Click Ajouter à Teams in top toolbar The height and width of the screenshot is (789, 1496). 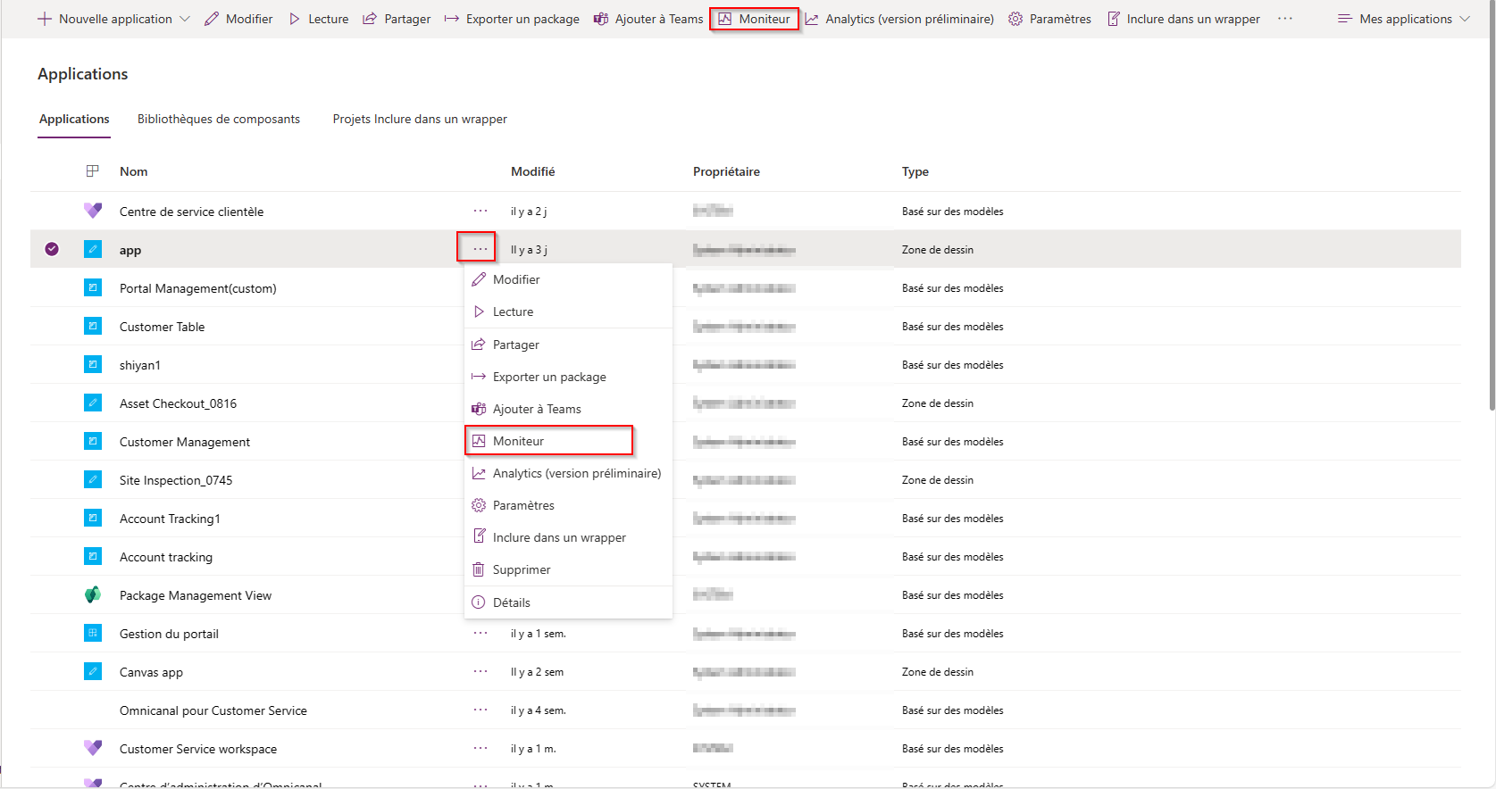[648, 19]
